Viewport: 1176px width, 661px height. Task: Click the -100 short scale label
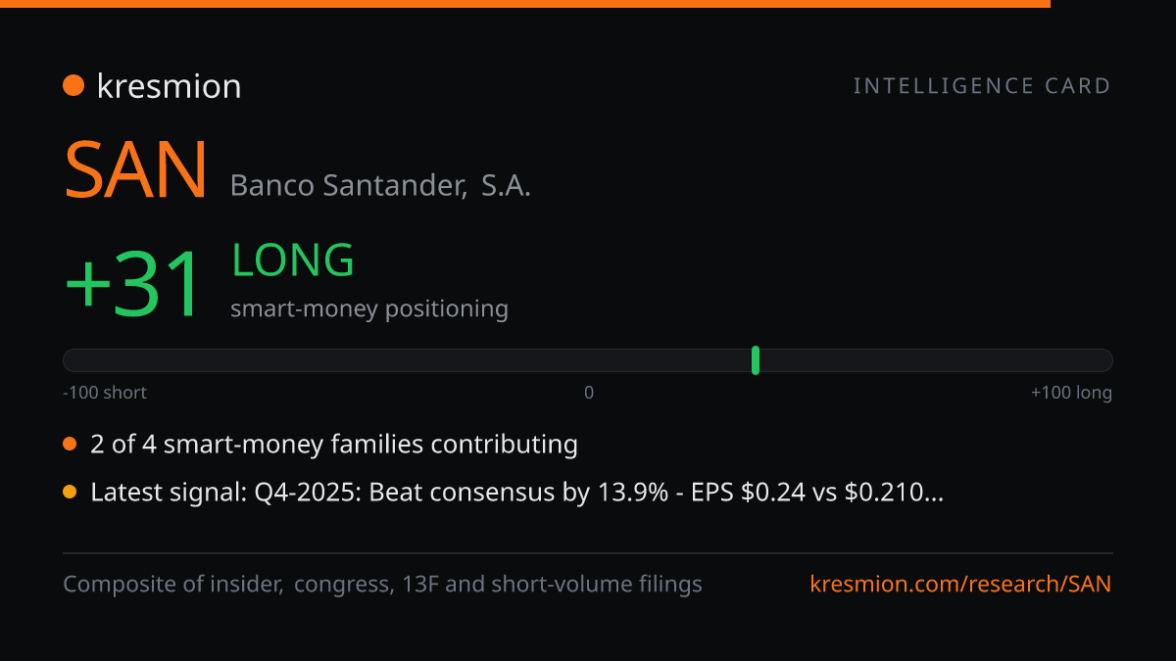click(x=105, y=393)
